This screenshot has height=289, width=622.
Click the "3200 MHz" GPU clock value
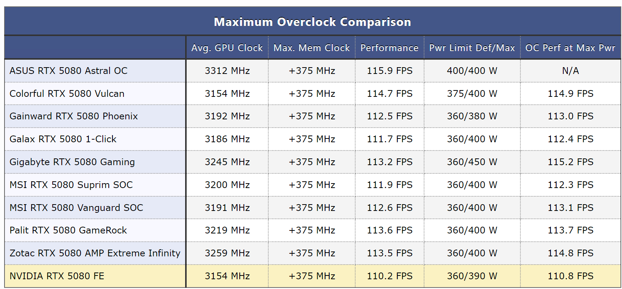click(x=227, y=185)
